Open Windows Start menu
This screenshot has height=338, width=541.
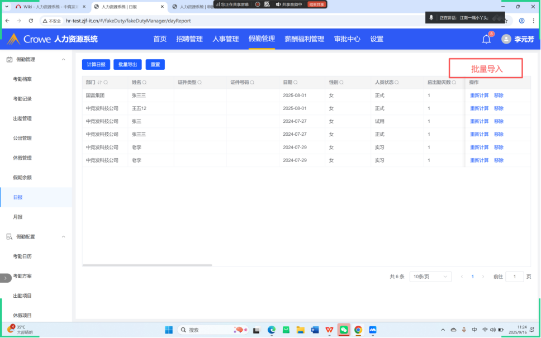pos(169,330)
